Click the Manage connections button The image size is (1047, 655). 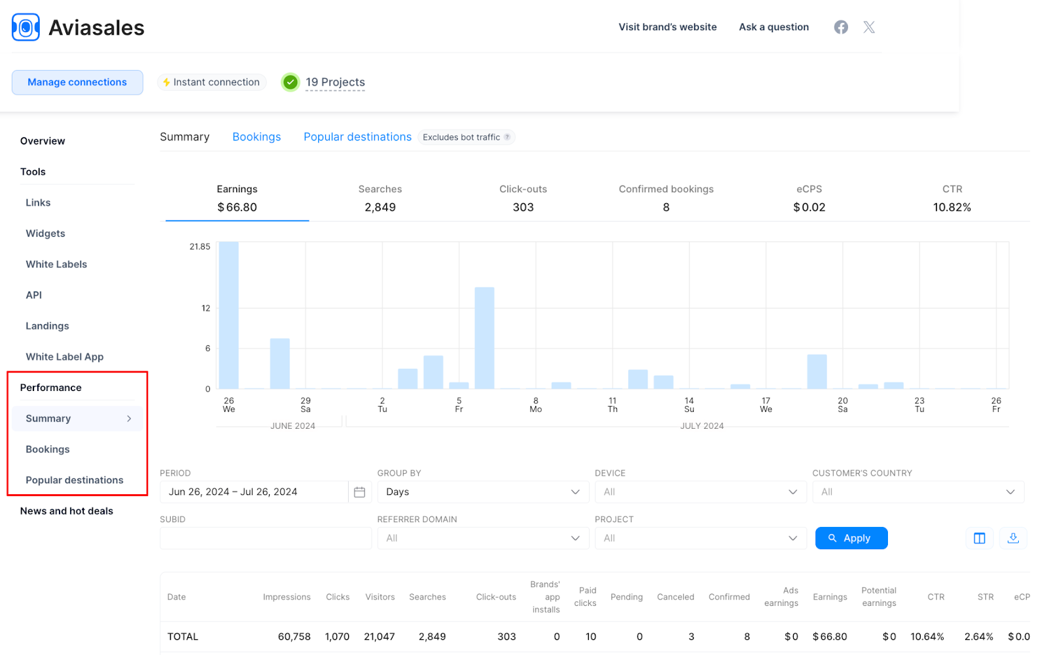(77, 82)
